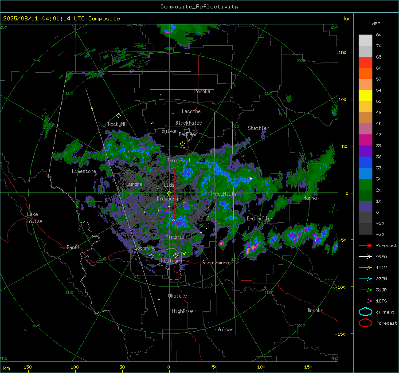Select the dBZ legend header
This screenshot has height=373, width=399.
[x=376, y=24]
